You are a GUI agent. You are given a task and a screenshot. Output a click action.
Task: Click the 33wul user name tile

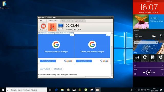pyautogui.click(x=156, y=21)
